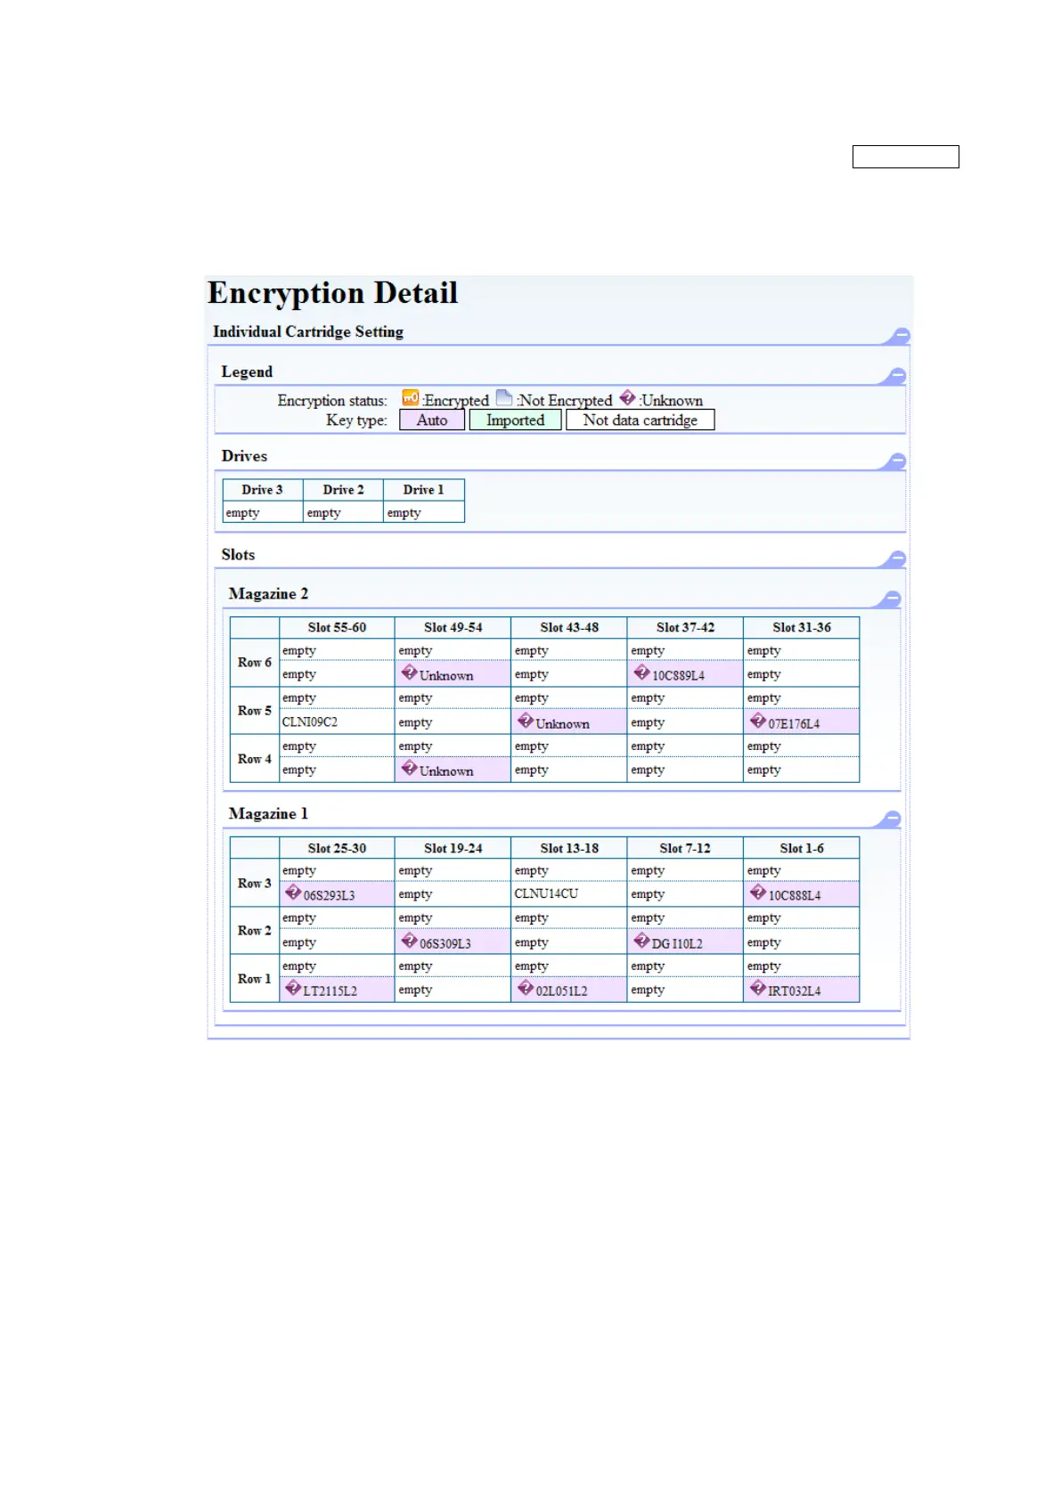This screenshot has height=1500, width=1061.
Task: Click the Auto key type swatch
Action: tap(432, 420)
